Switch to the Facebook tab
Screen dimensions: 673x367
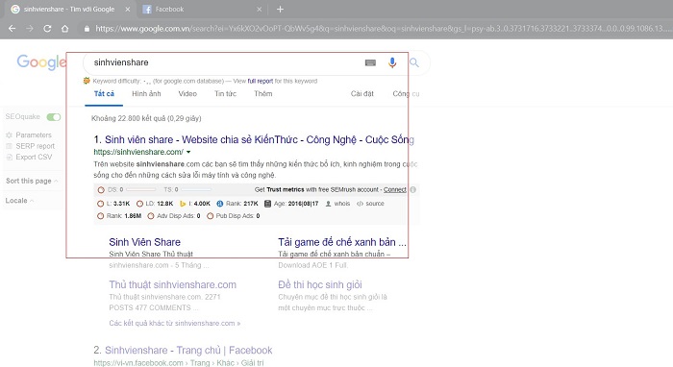click(x=202, y=9)
